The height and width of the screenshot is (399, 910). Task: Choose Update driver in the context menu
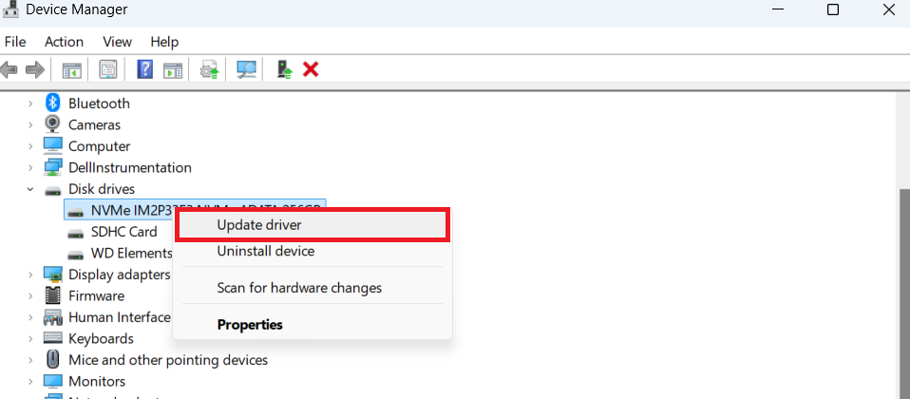259,225
